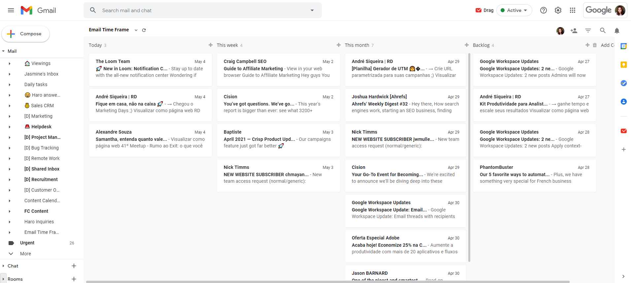Collapse the Mail section
The height and width of the screenshot is (283, 631).
point(3,51)
